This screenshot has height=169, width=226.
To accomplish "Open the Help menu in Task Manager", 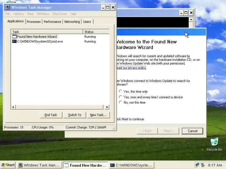I will pos(73,14).
